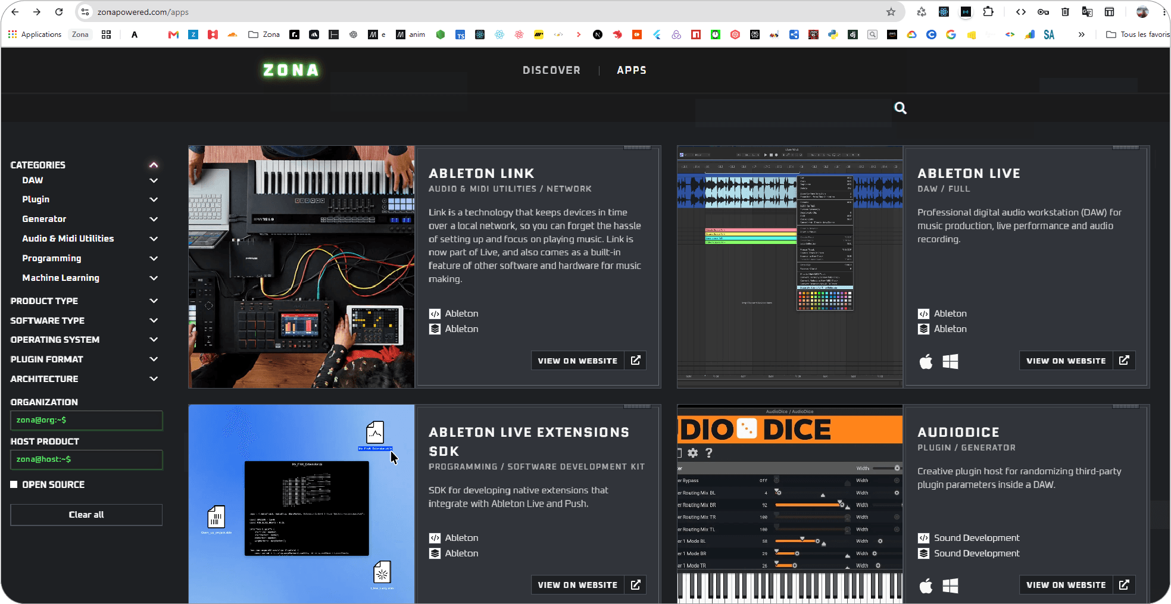Open Applications in bookmarks bar
Screen dimensions: 1171x604
35,35
